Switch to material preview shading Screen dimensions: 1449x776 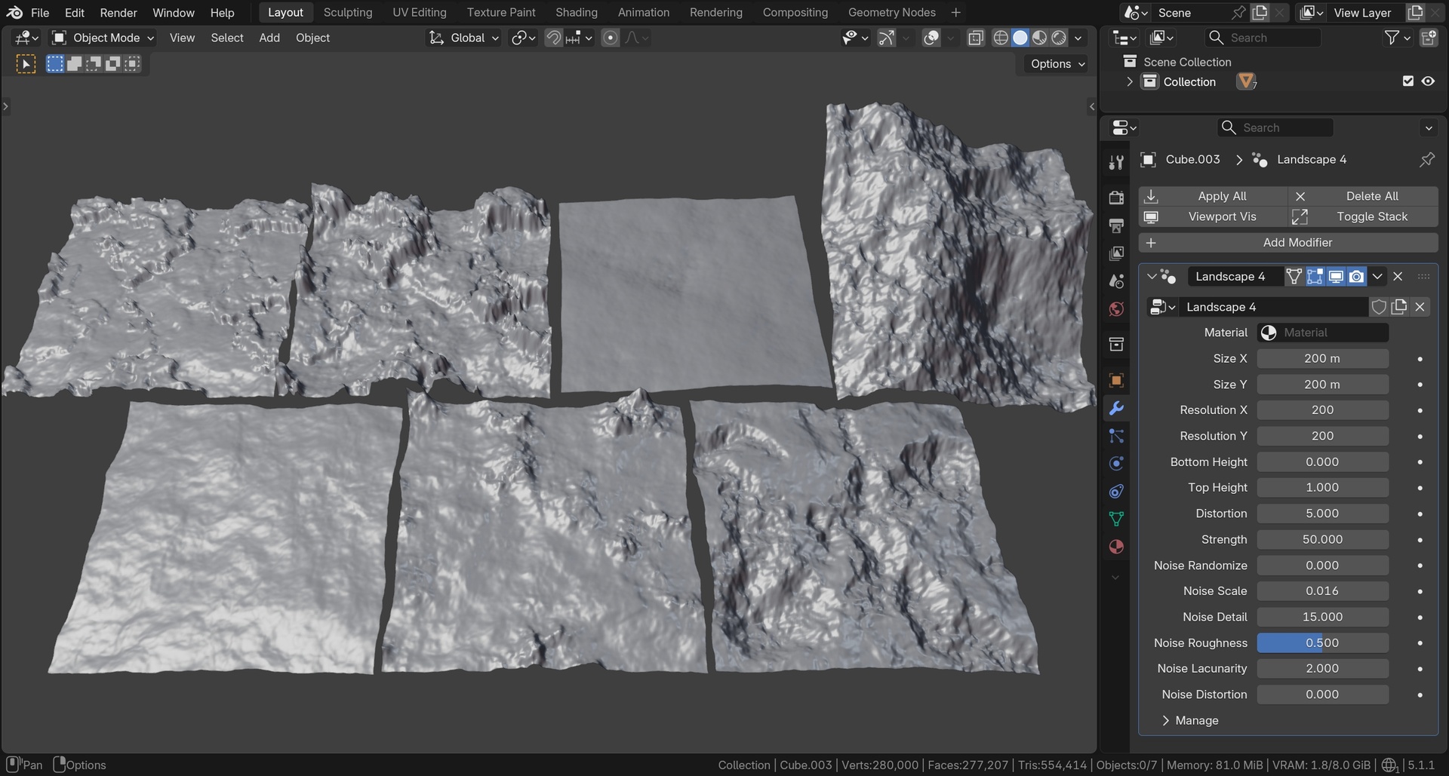point(1040,38)
